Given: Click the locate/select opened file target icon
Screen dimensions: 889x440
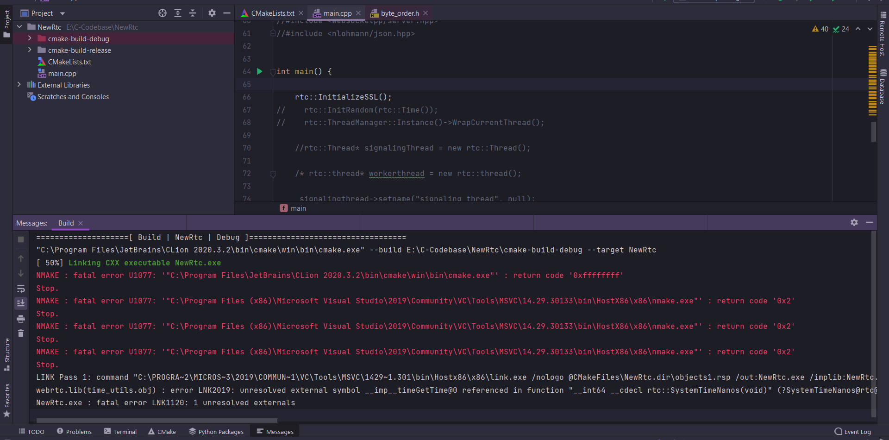Looking at the screenshot, I should [163, 13].
